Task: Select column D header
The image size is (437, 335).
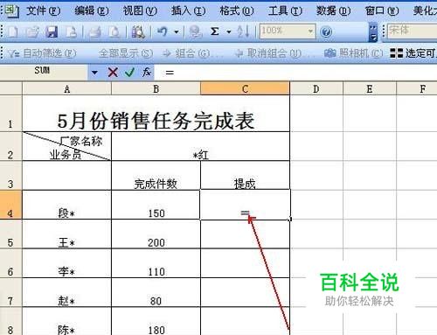Action: [316, 88]
